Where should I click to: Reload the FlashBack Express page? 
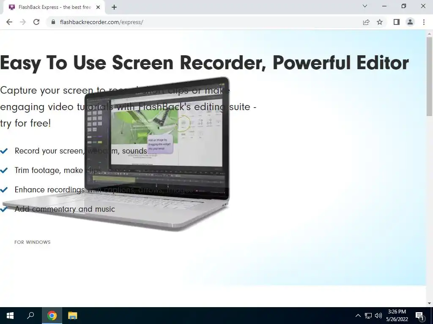coord(36,22)
